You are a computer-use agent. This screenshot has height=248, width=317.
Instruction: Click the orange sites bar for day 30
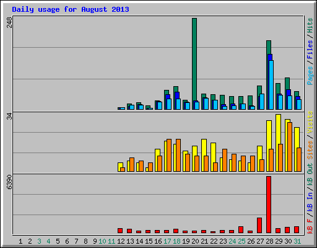290,147
